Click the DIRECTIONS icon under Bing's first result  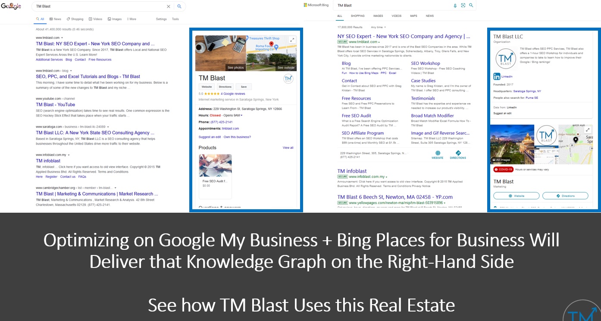coord(458,153)
